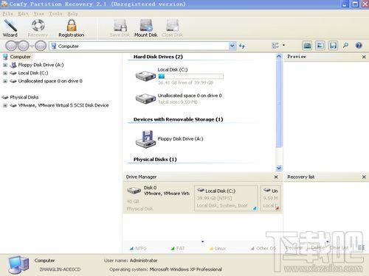Open help question mark icon
This screenshot has height=276, width=369.
[359, 46]
